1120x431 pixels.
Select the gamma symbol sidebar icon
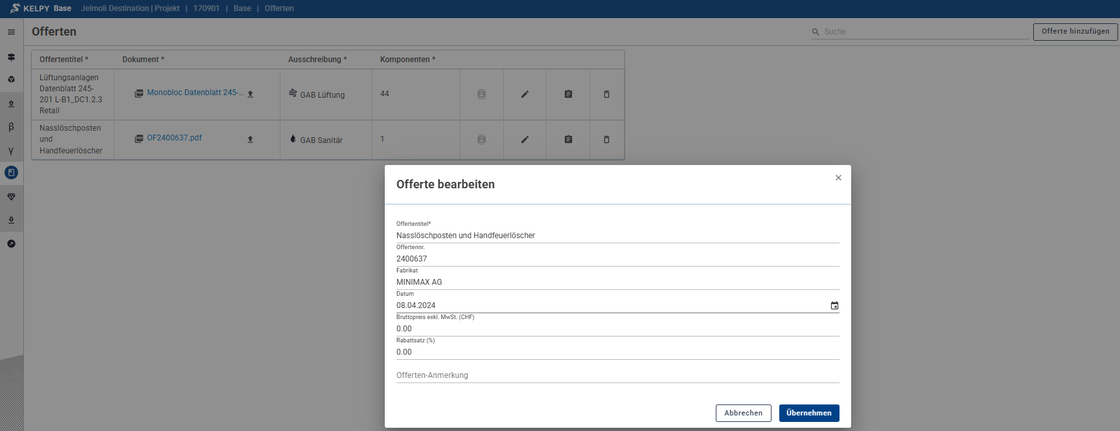pyautogui.click(x=11, y=151)
